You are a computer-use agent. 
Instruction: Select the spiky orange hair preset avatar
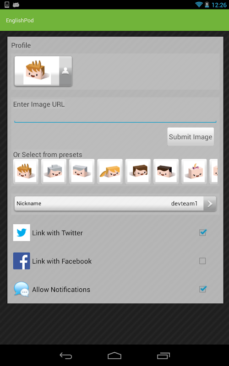point(26,172)
